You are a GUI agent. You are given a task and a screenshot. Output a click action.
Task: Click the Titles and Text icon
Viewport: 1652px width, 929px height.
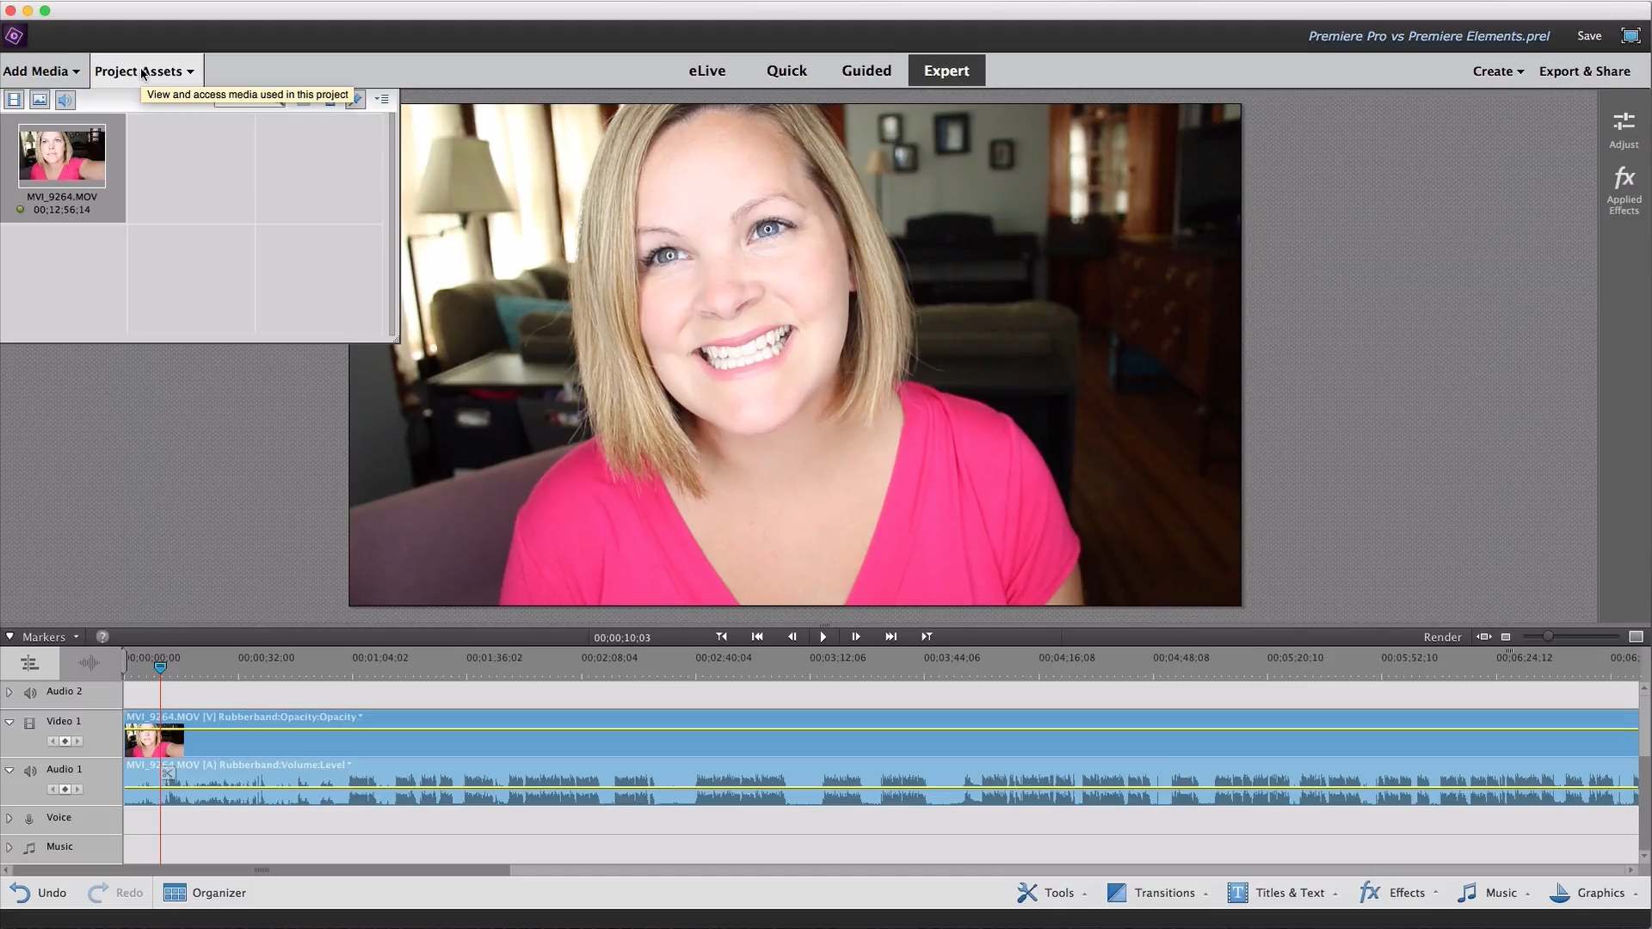tap(1238, 893)
